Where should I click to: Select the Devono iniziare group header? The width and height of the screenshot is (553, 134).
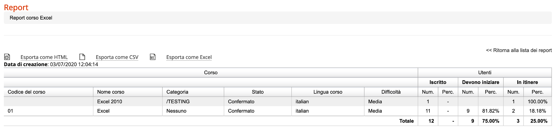[x=481, y=82]
